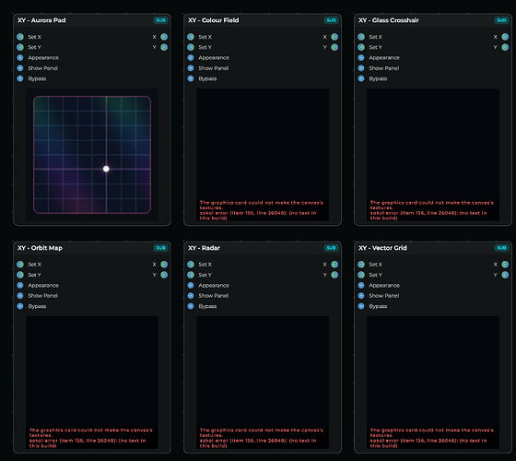Select the XY - Orbit Map node title

(40, 248)
